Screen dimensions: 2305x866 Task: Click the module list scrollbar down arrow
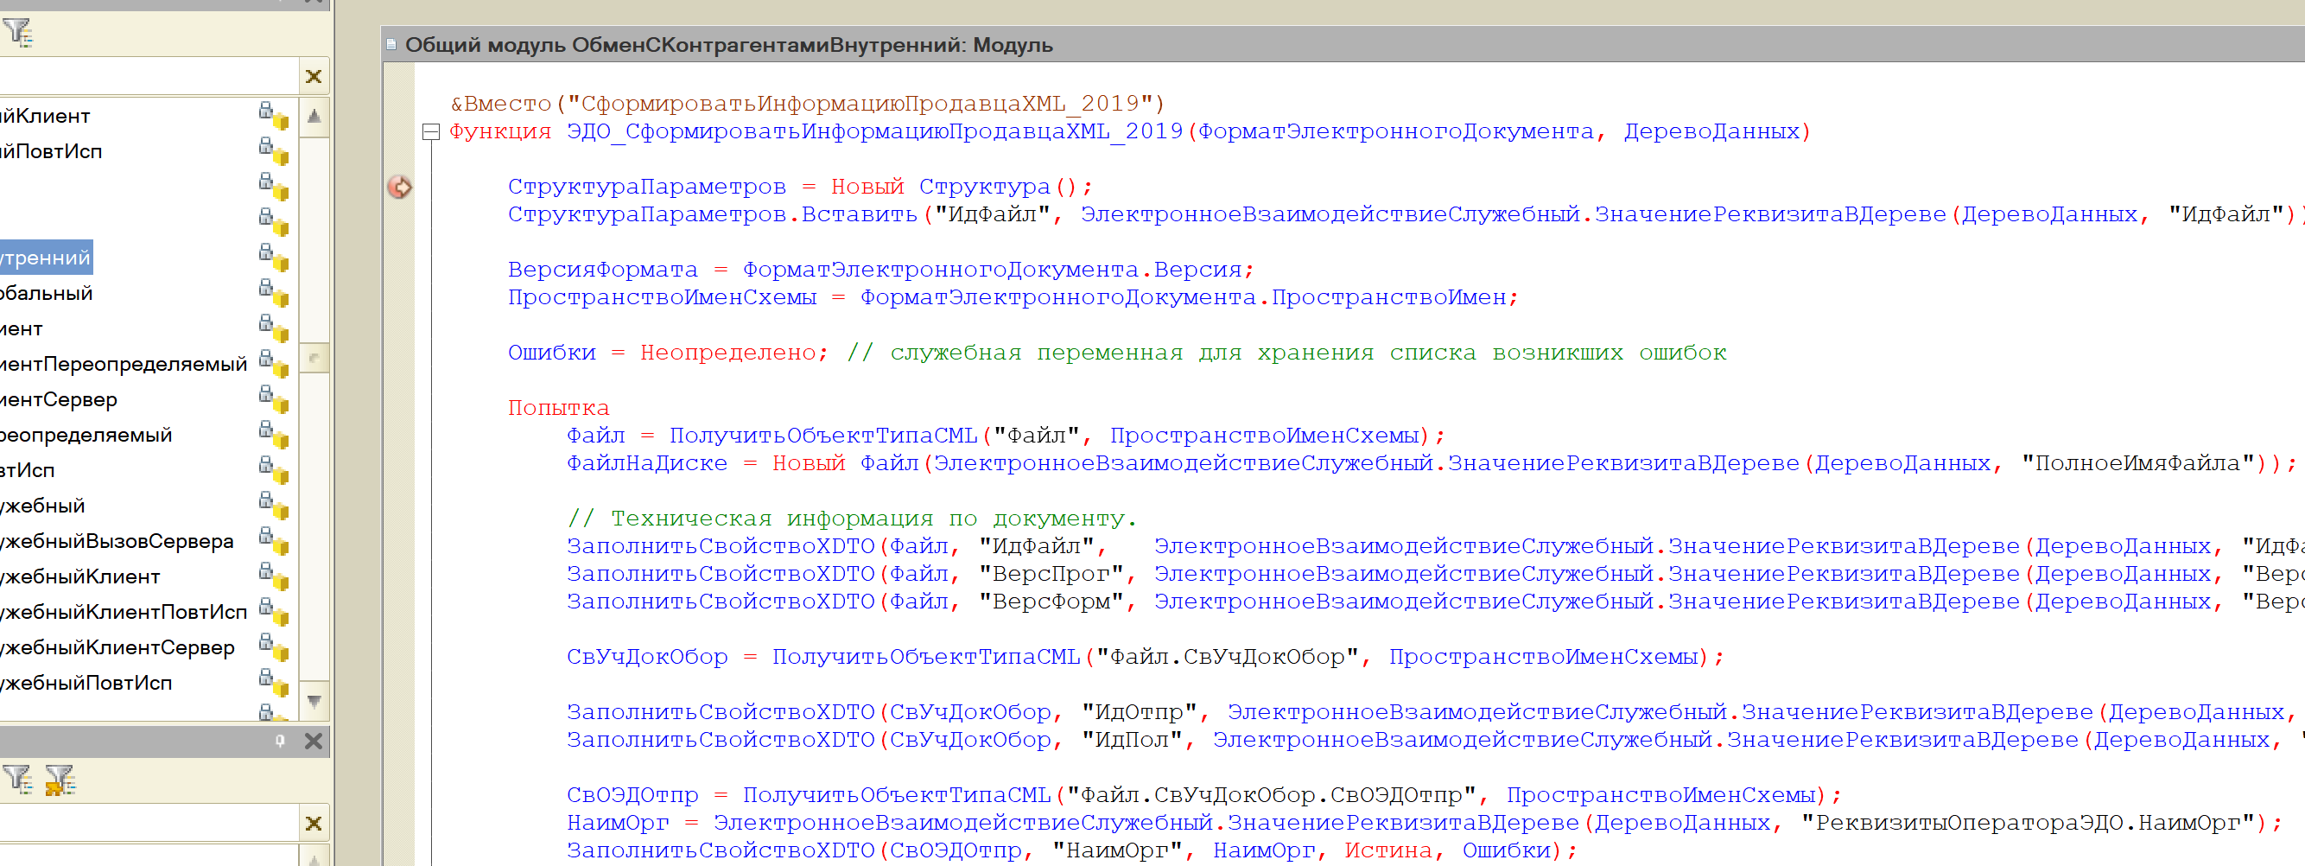click(314, 701)
